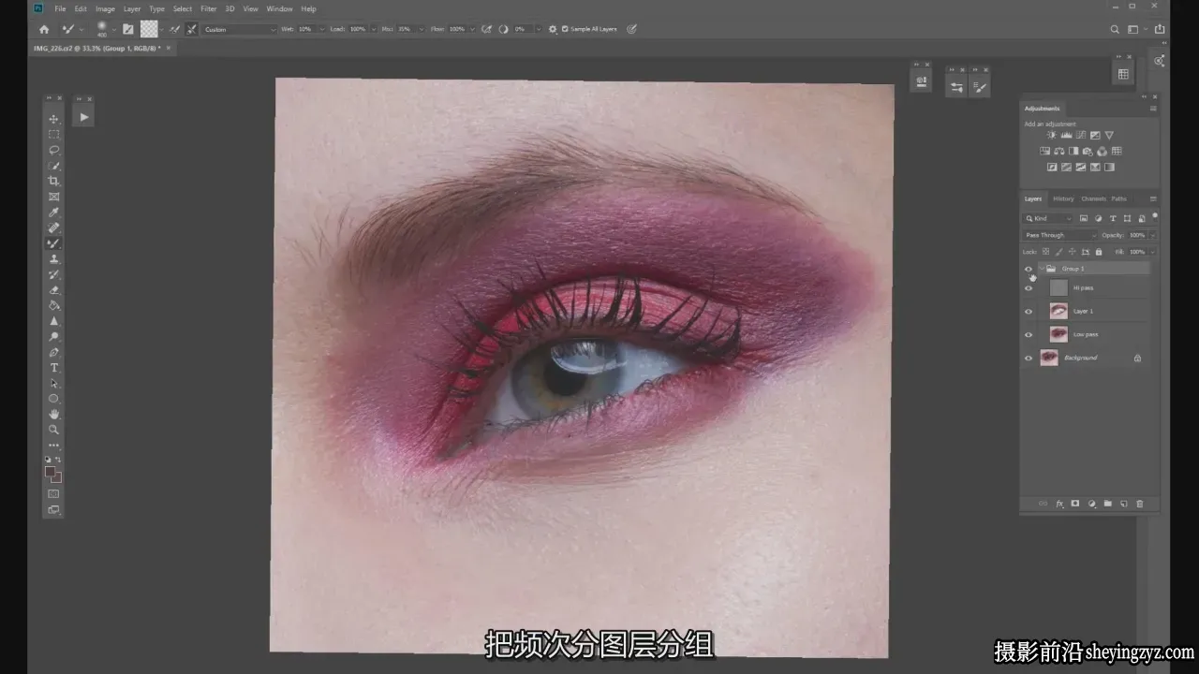Viewport: 1199px width, 674px height.
Task: Switch to the History tab
Action: coord(1063,198)
